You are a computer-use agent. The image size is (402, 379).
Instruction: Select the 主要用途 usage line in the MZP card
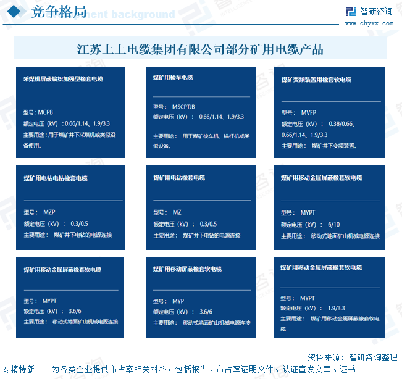[68, 235]
